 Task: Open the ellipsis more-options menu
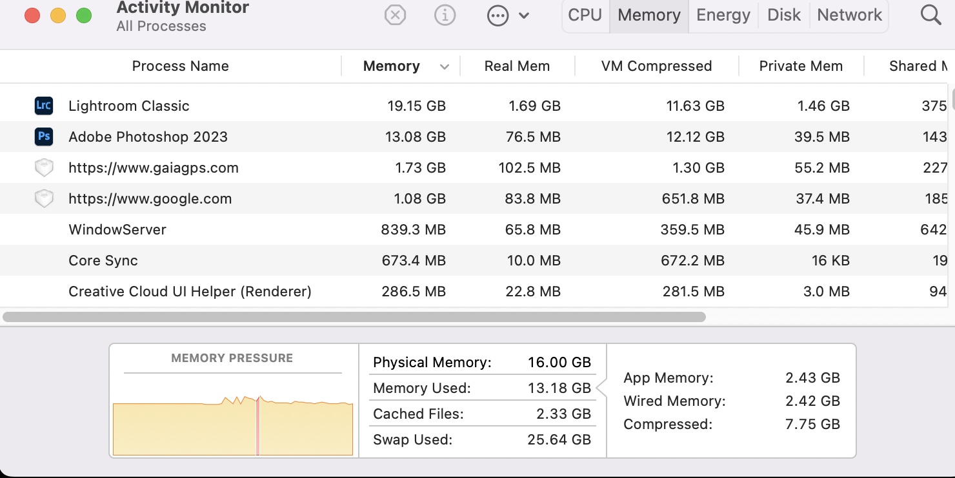(498, 15)
